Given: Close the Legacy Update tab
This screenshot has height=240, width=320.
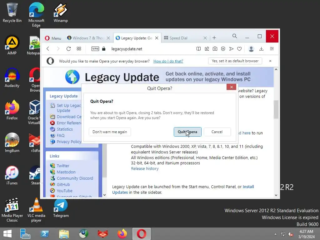Looking at the screenshot, I should point(157,38).
